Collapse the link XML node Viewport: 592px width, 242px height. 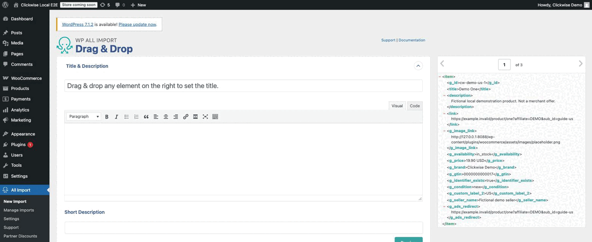pyautogui.click(x=444, y=113)
